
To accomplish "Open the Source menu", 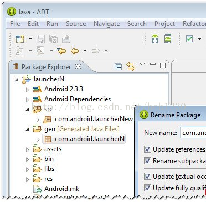I will pyautogui.click(x=76, y=24).
